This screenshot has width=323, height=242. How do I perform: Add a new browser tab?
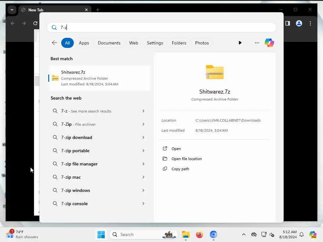pyautogui.click(x=98, y=10)
